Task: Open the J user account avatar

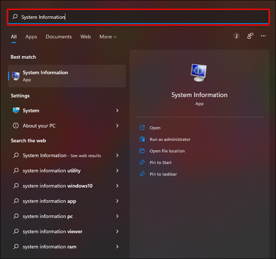Action: tap(237, 36)
